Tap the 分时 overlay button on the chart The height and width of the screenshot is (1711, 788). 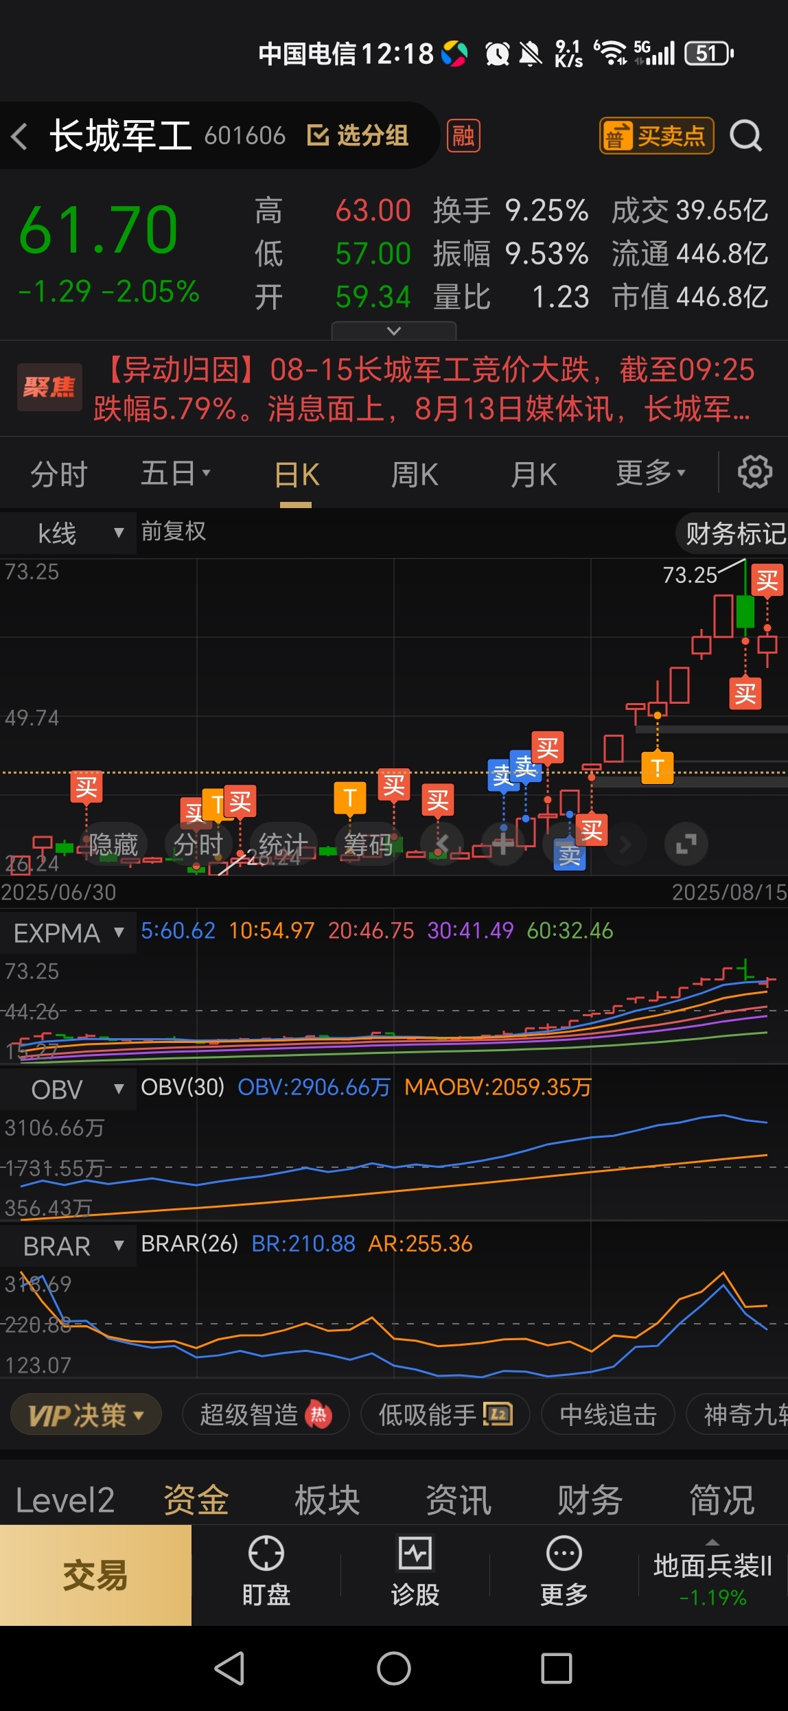coord(198,845)
